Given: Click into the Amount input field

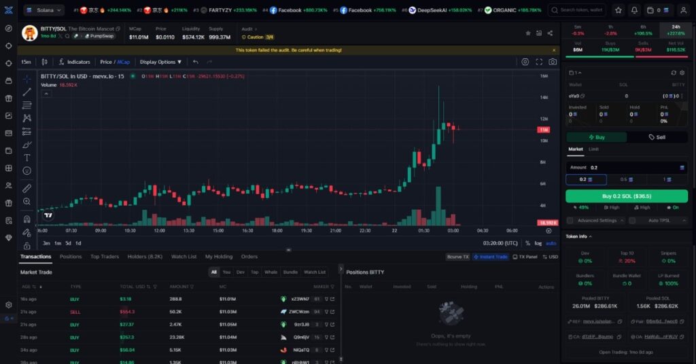Looking at the screenshot, I should click(x=627, y=168).
